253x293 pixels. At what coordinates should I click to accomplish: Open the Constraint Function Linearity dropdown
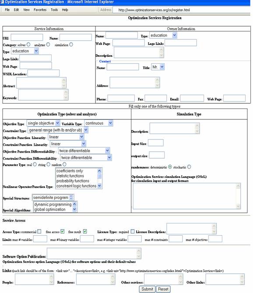click(x=68, y=144)
